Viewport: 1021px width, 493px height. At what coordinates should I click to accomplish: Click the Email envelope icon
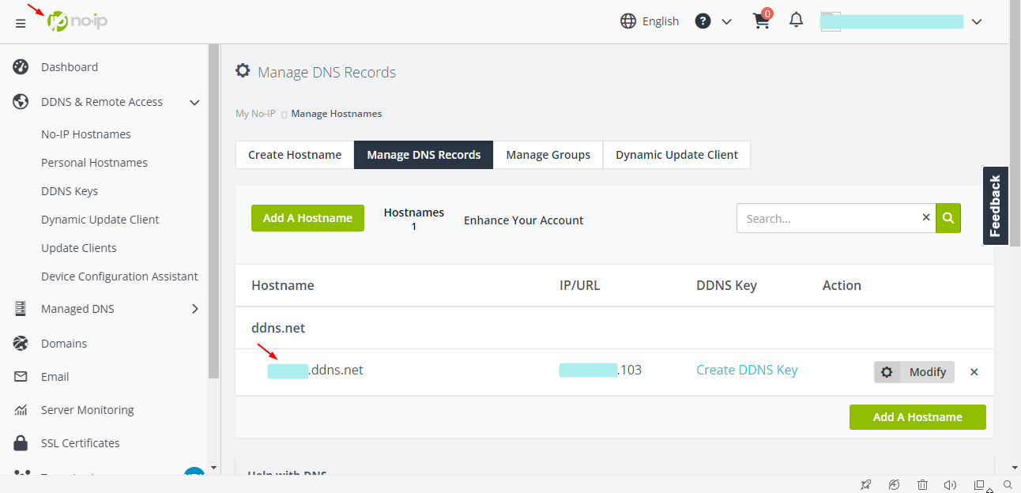coord(21,377)
